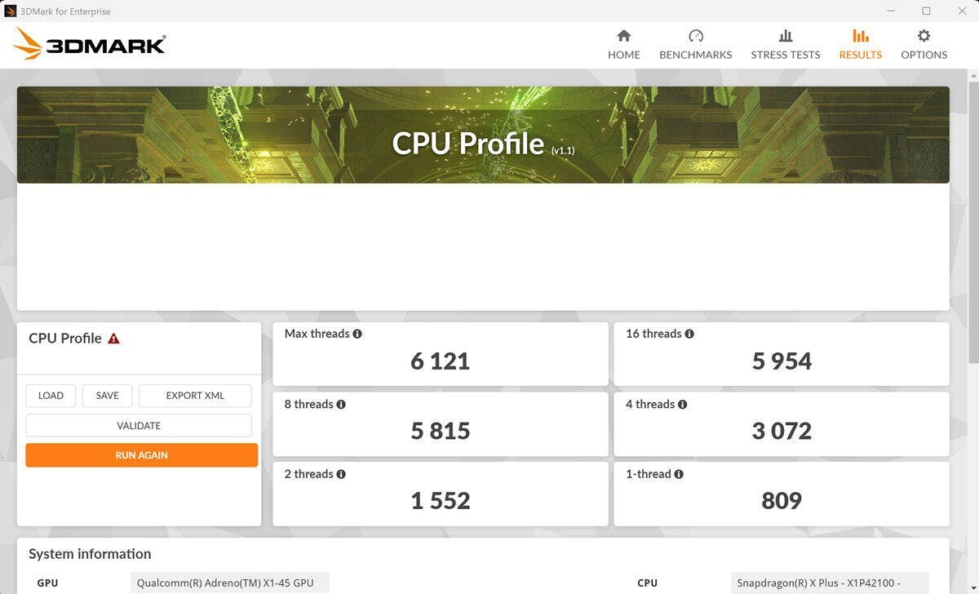Click the CPU Profile title in left panel
This screenshot has height=594, width=979.
pos(65,339)
